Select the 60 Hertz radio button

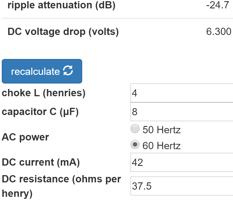(x=135, y=145)
